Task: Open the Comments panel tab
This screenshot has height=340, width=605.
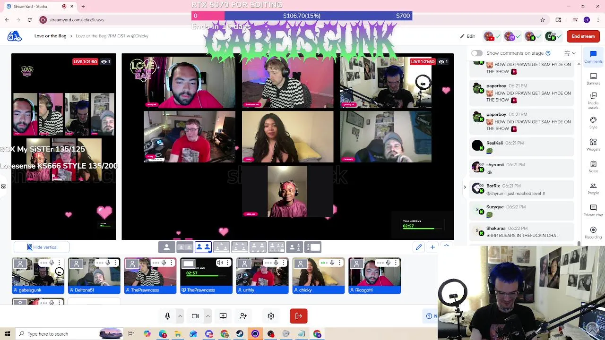Action: point(593,56)
